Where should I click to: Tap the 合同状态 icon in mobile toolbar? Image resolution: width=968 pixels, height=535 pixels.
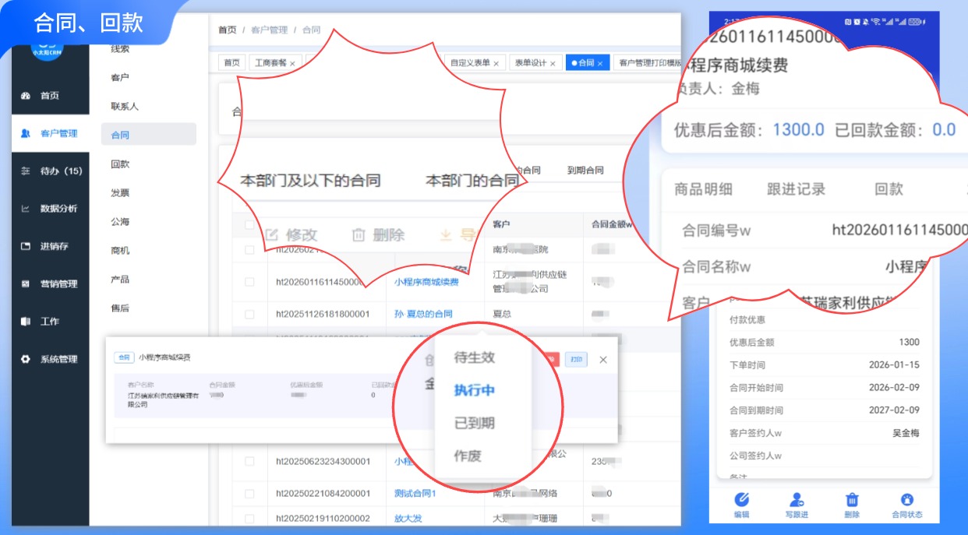tap(906, 500)
